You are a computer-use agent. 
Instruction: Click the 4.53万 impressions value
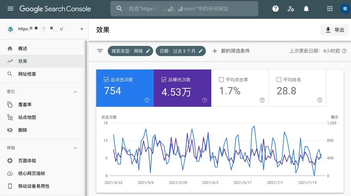pos(176,92)
